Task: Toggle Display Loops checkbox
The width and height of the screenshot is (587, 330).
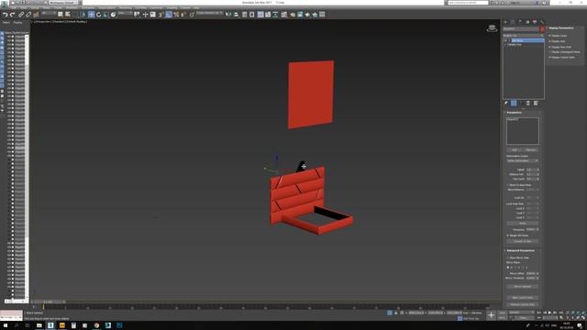Action: [x=550, y=36]
